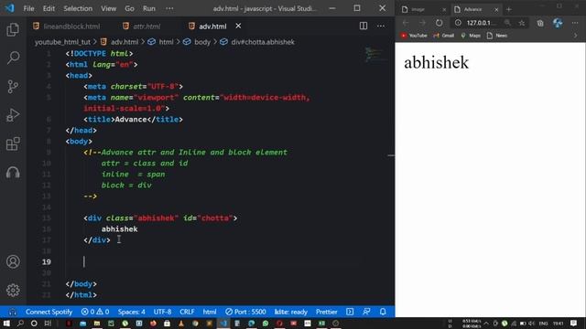The width and height of the screenshot is (586, 329).
Task: Click VS Code logo icon in title bar
Action: coord(10,8)
